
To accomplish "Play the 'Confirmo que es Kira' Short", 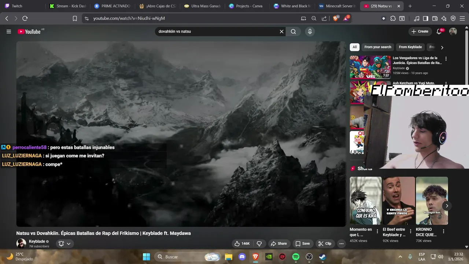I will tap(366, 201).
